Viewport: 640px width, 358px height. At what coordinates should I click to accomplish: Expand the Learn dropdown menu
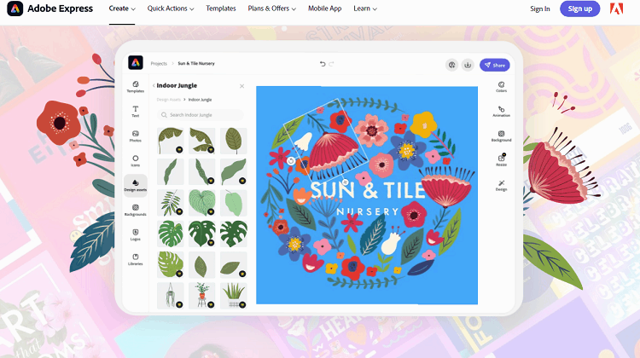coord(365,9)
